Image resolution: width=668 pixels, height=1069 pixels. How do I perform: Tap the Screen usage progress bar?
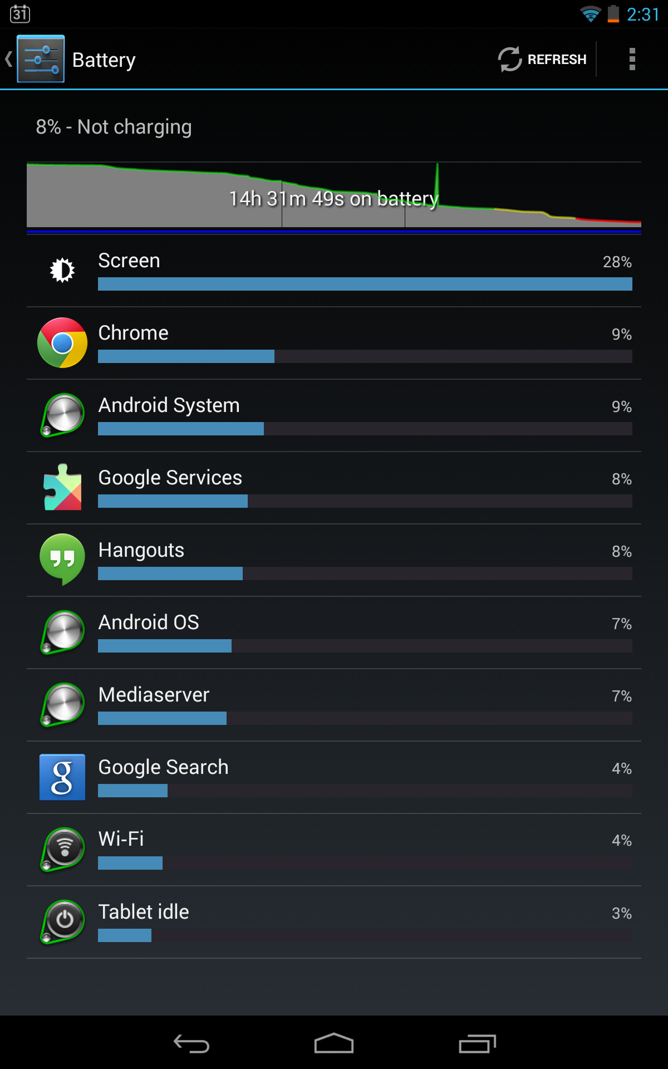[365, 284]
